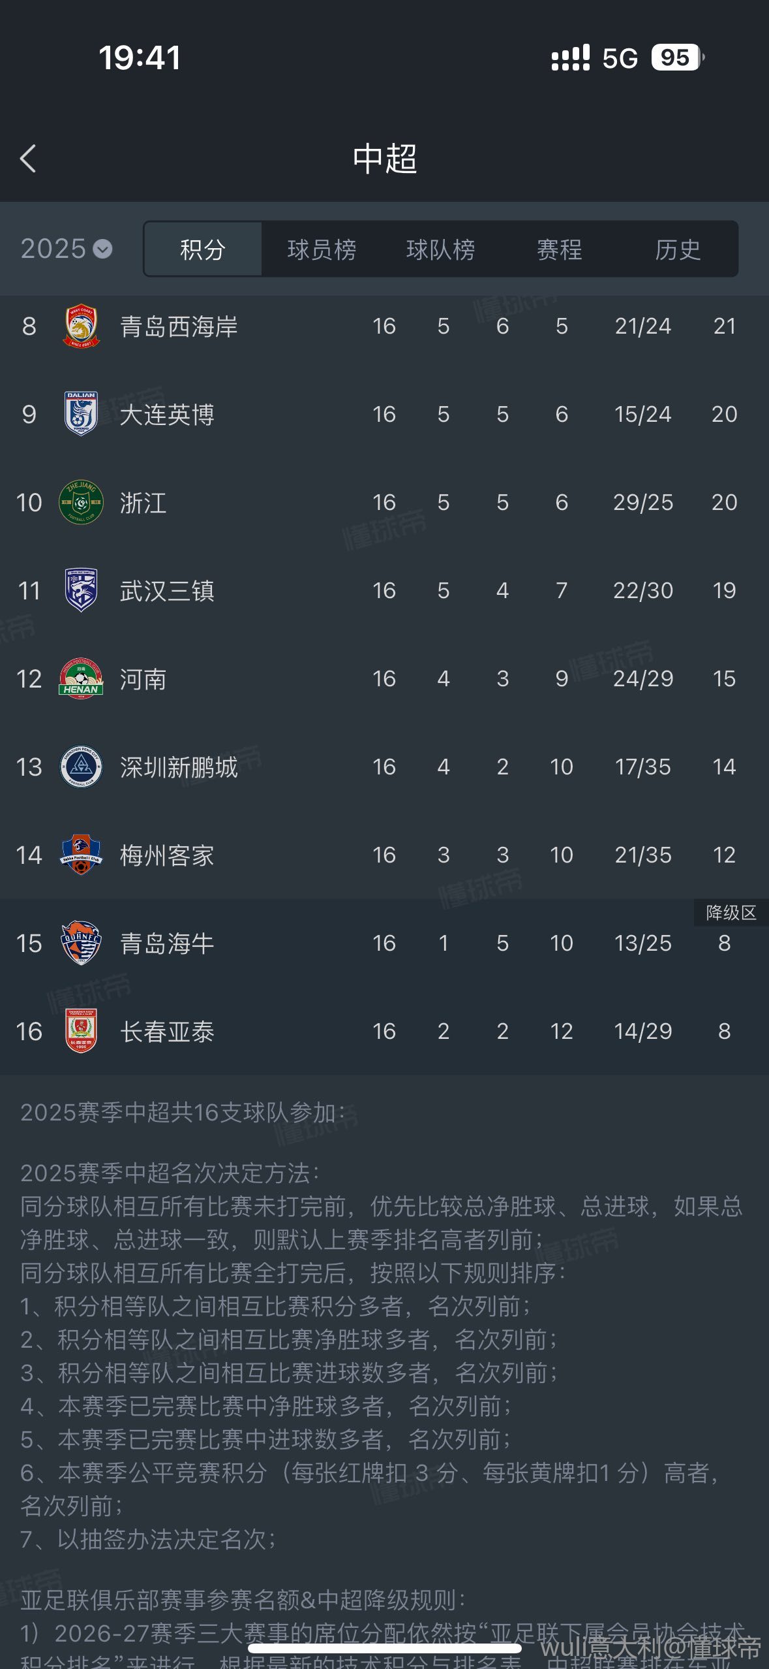Switch to the 球员榜 tab

(322, 249)
